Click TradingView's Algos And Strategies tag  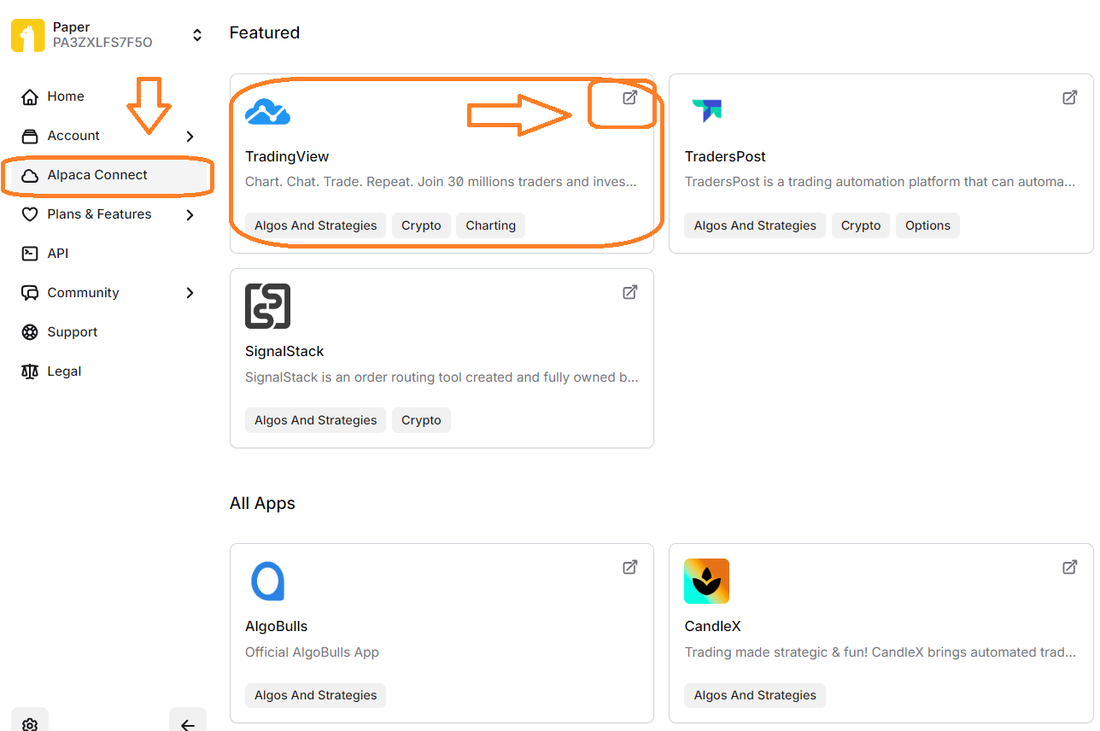[x=316, y=225]
